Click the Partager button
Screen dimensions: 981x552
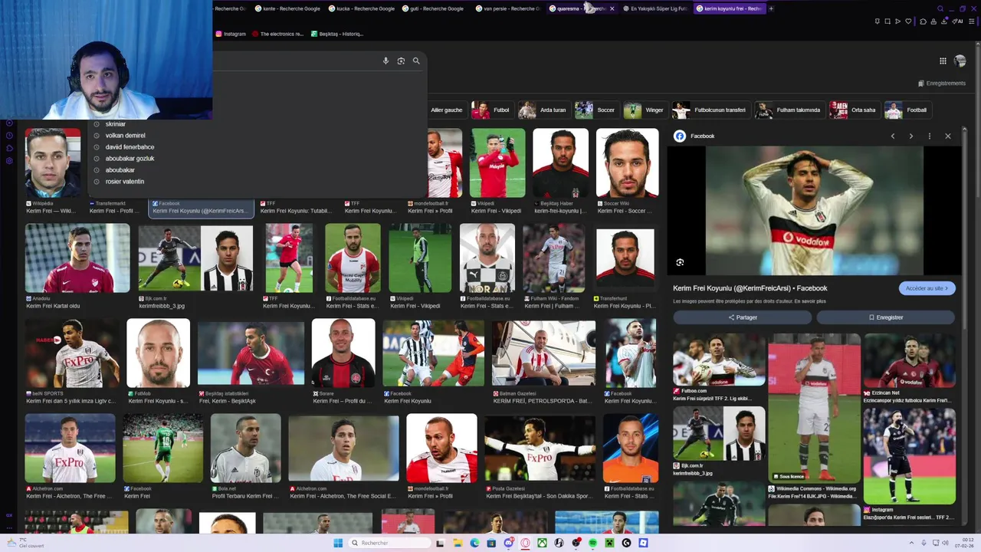tap(743, 317)
